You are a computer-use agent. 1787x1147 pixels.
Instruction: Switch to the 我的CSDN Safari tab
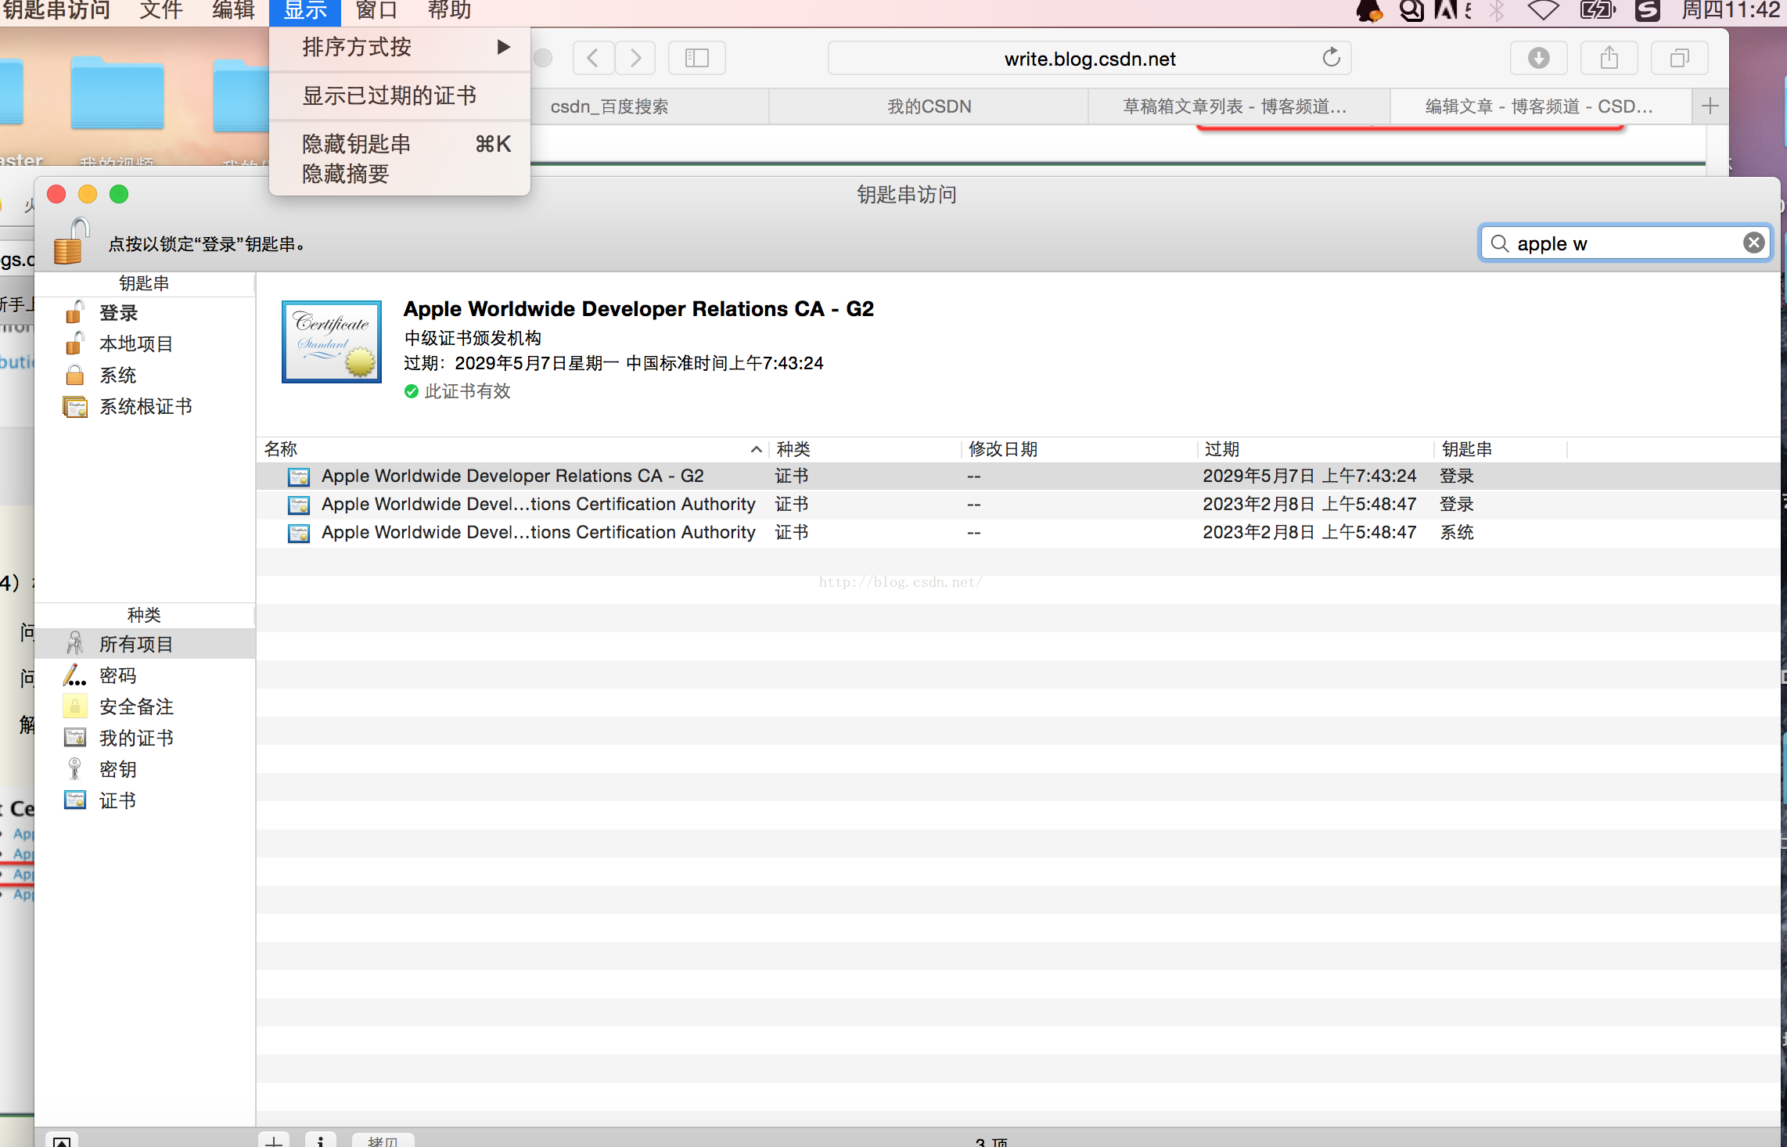pyautogui.click(x=929, y=106)
